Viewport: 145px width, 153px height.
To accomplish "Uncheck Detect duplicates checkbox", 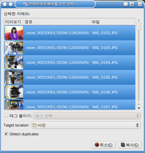I will tap(6, 134).
